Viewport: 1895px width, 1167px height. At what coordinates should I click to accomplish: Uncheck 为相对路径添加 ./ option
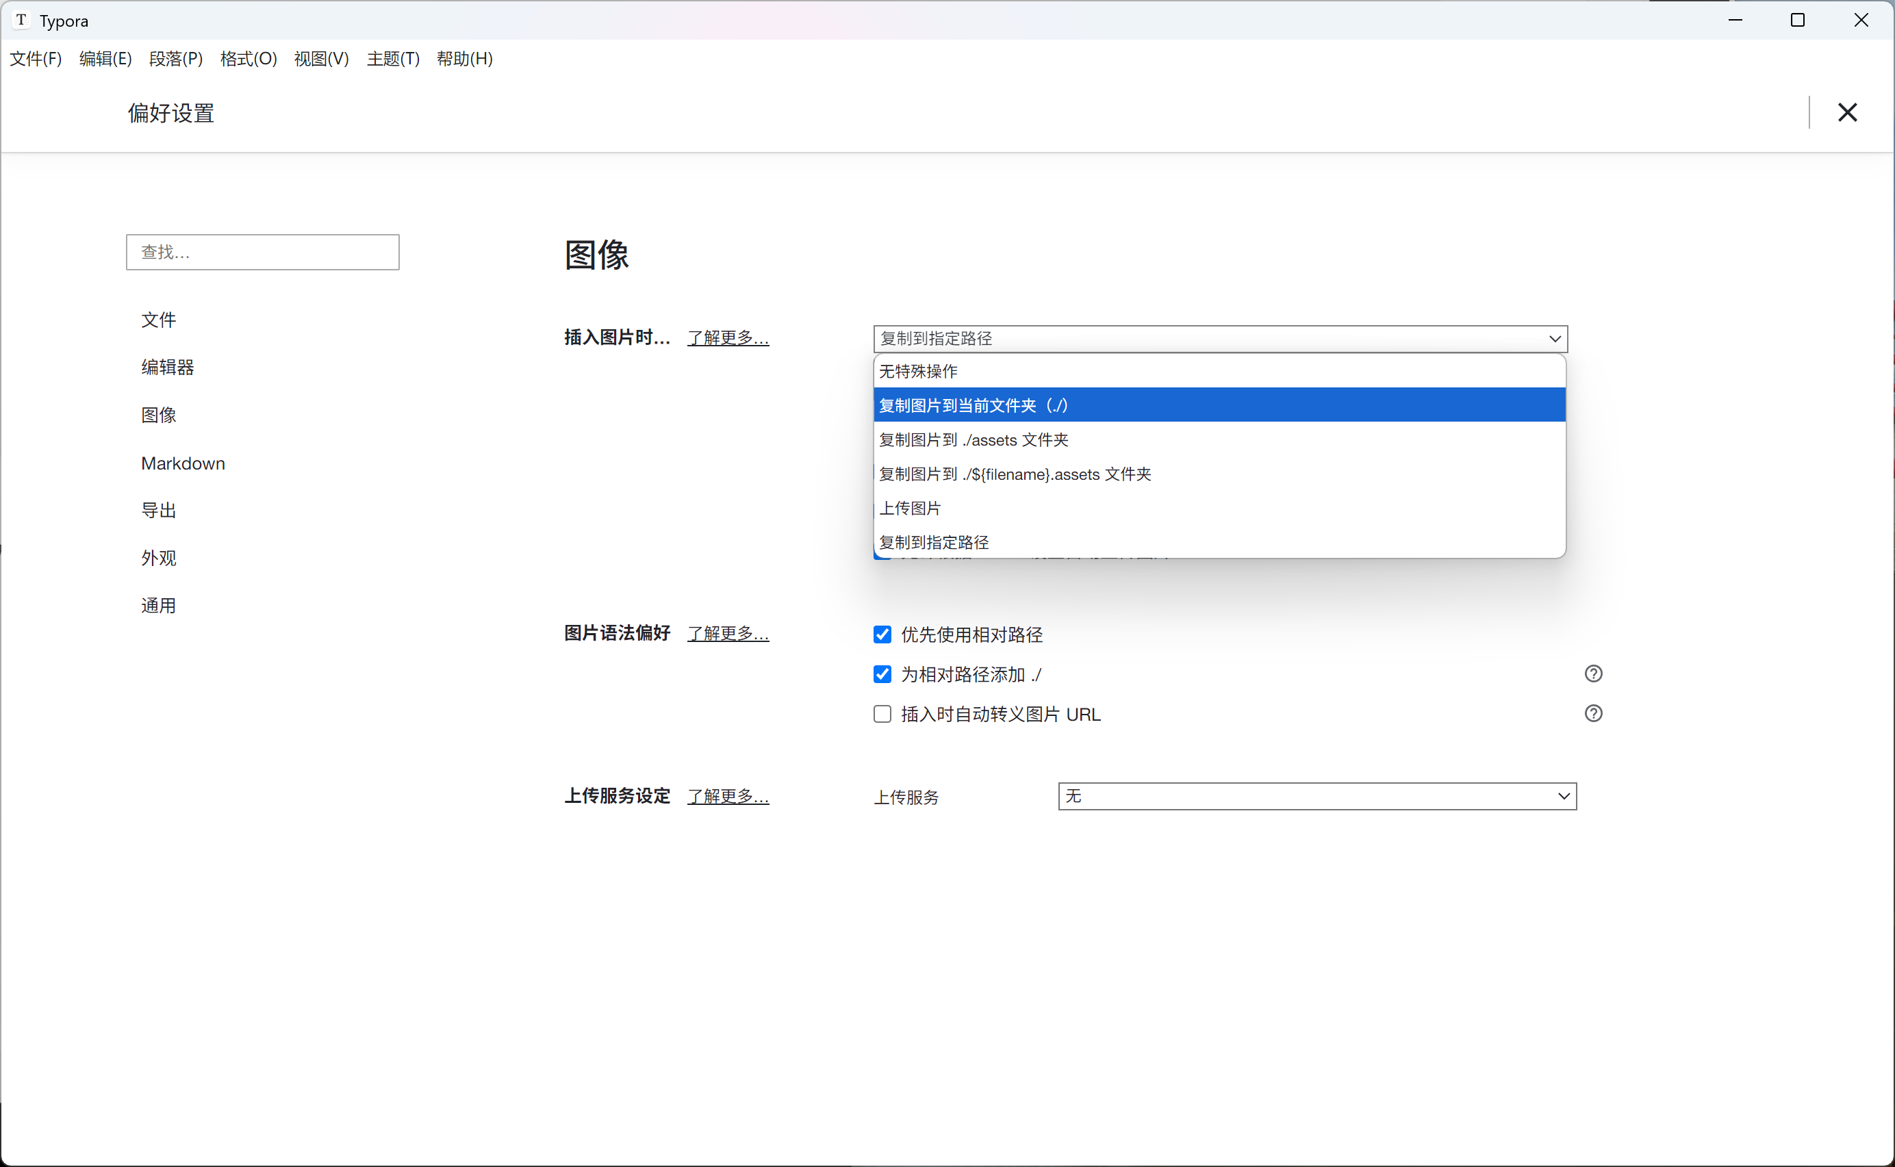(x=882, y=675)
